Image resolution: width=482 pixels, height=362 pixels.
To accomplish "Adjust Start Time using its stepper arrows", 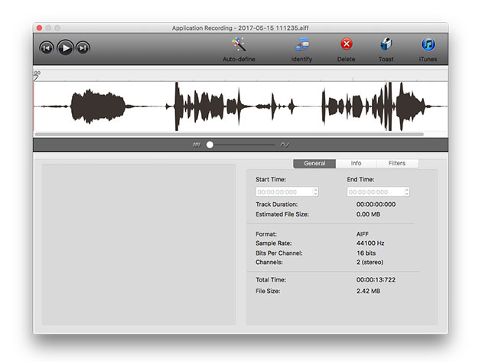I will (x=315, y=192).
